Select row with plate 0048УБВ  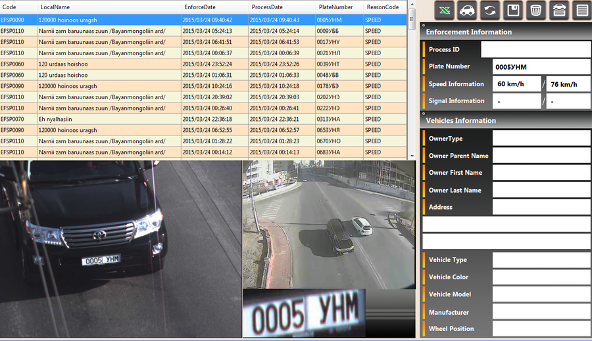point(203,75)
